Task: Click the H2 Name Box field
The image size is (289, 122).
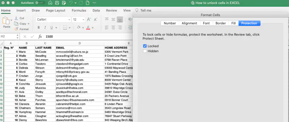Action: coord(8,36)
